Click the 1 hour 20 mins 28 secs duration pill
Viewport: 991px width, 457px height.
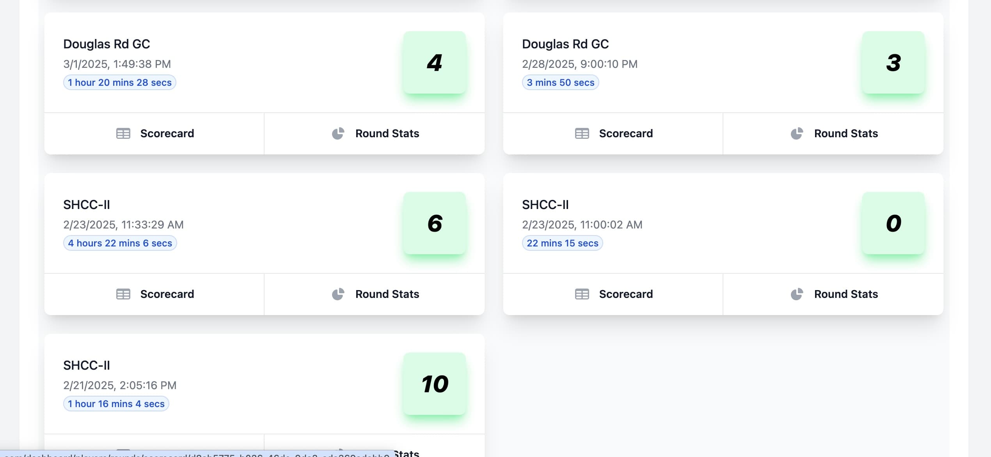(x=119, y=82)
